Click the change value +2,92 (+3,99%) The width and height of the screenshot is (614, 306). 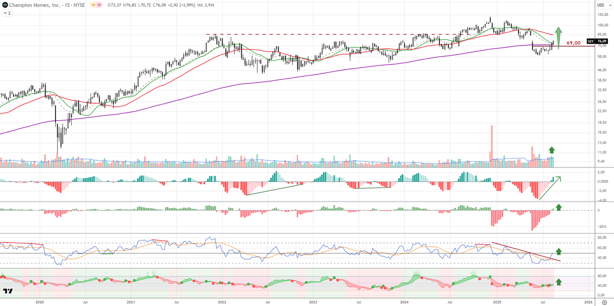182,5
